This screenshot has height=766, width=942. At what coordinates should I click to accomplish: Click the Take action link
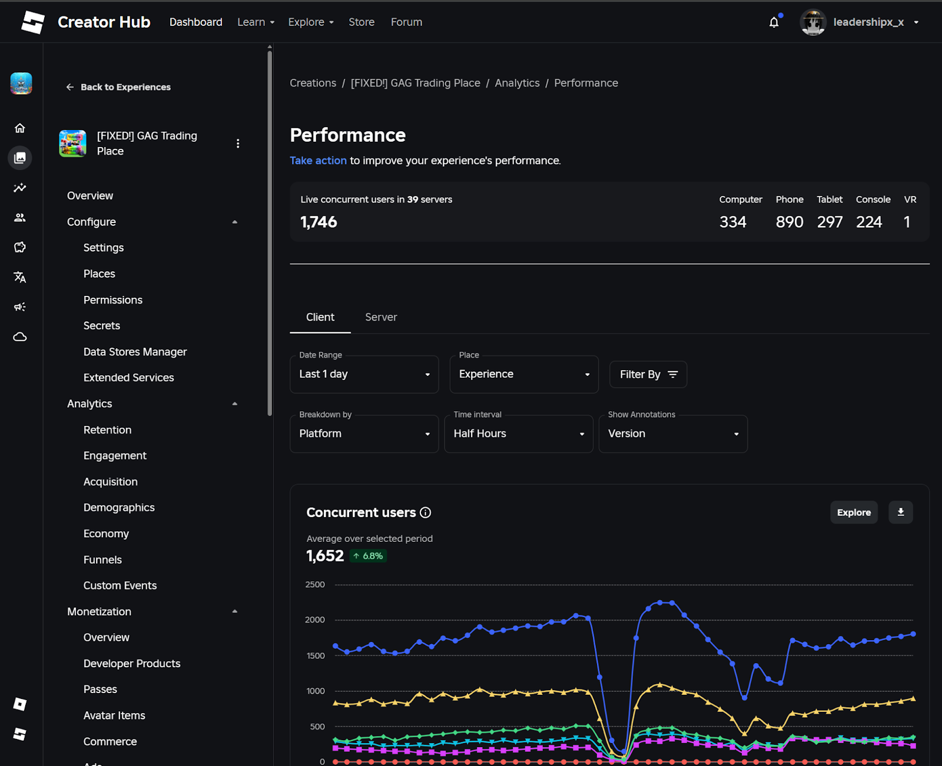[x=318, y=160]
